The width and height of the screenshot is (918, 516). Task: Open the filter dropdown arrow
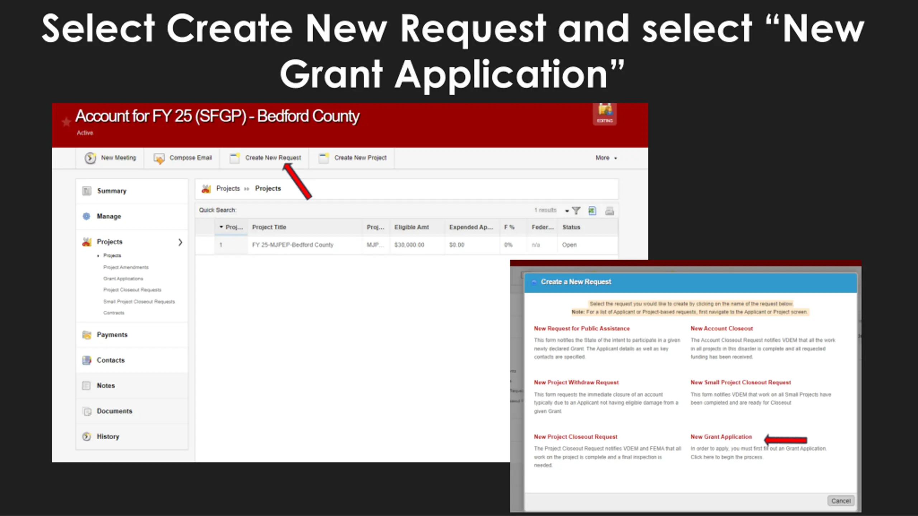[567, 211]
